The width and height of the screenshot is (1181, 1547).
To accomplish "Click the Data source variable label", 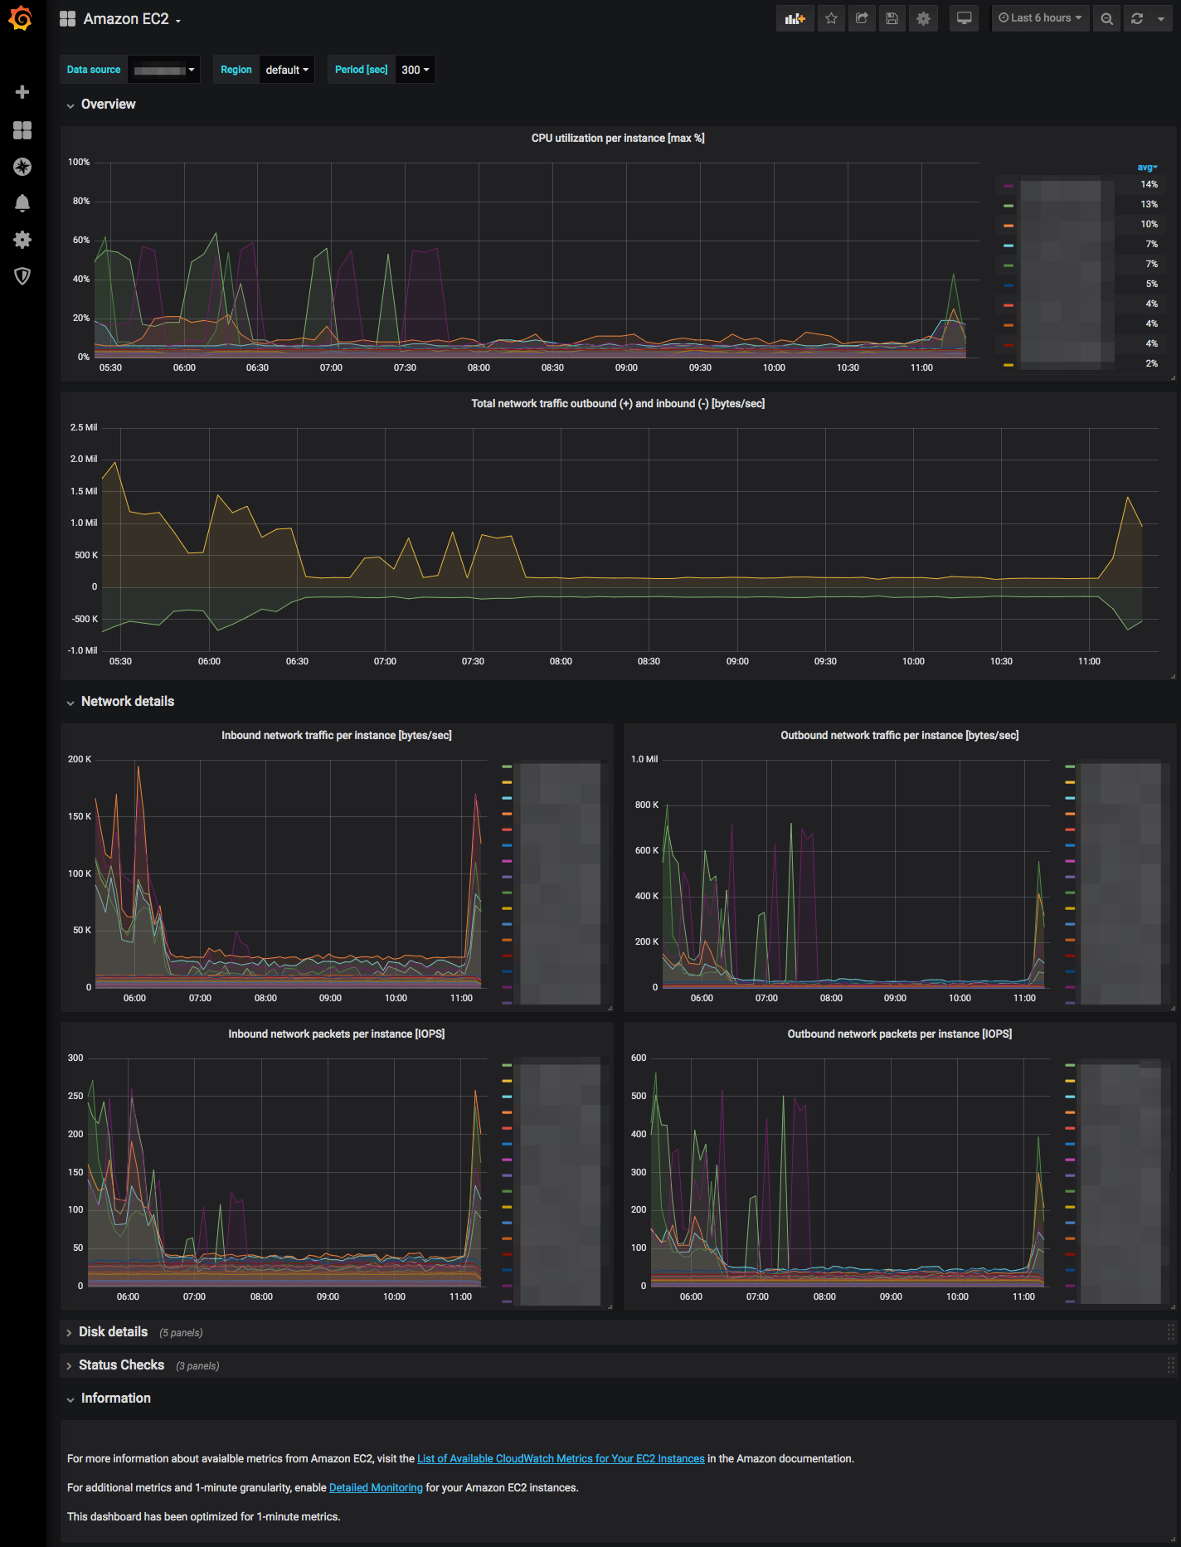I will [x=94, y=70].
